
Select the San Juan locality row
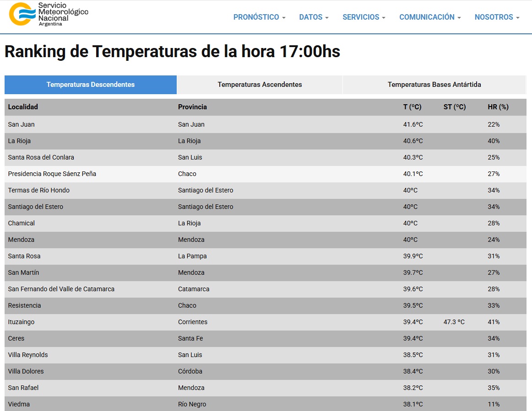coord(22,124)
